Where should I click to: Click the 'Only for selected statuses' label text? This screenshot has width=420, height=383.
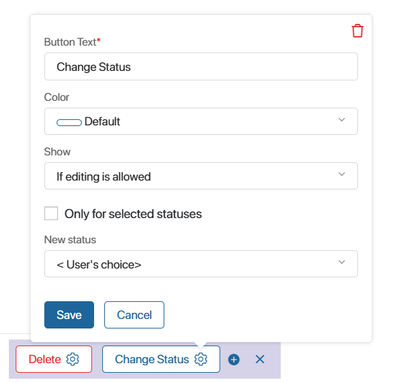point(133,214)
